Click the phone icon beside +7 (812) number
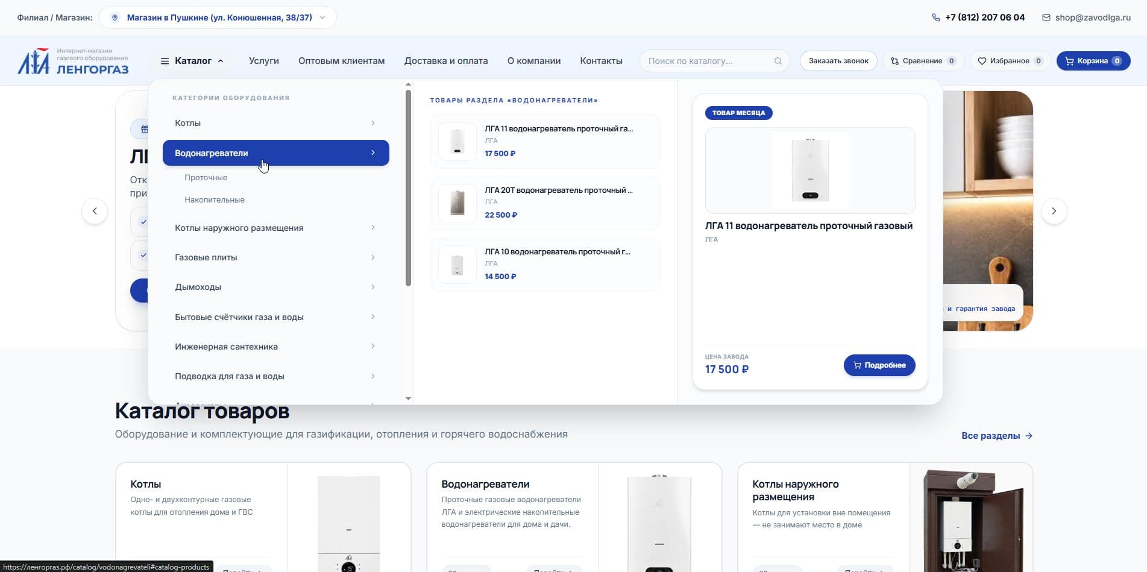Image resolution: width=1147 pixels, height=572 pixels. point(936,17)
